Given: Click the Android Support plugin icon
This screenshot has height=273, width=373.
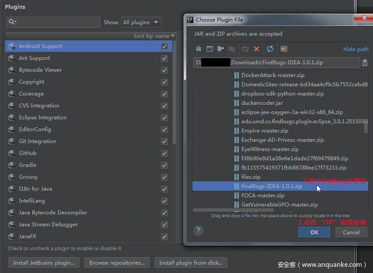Looking at the screenshot, I should 11,46.
